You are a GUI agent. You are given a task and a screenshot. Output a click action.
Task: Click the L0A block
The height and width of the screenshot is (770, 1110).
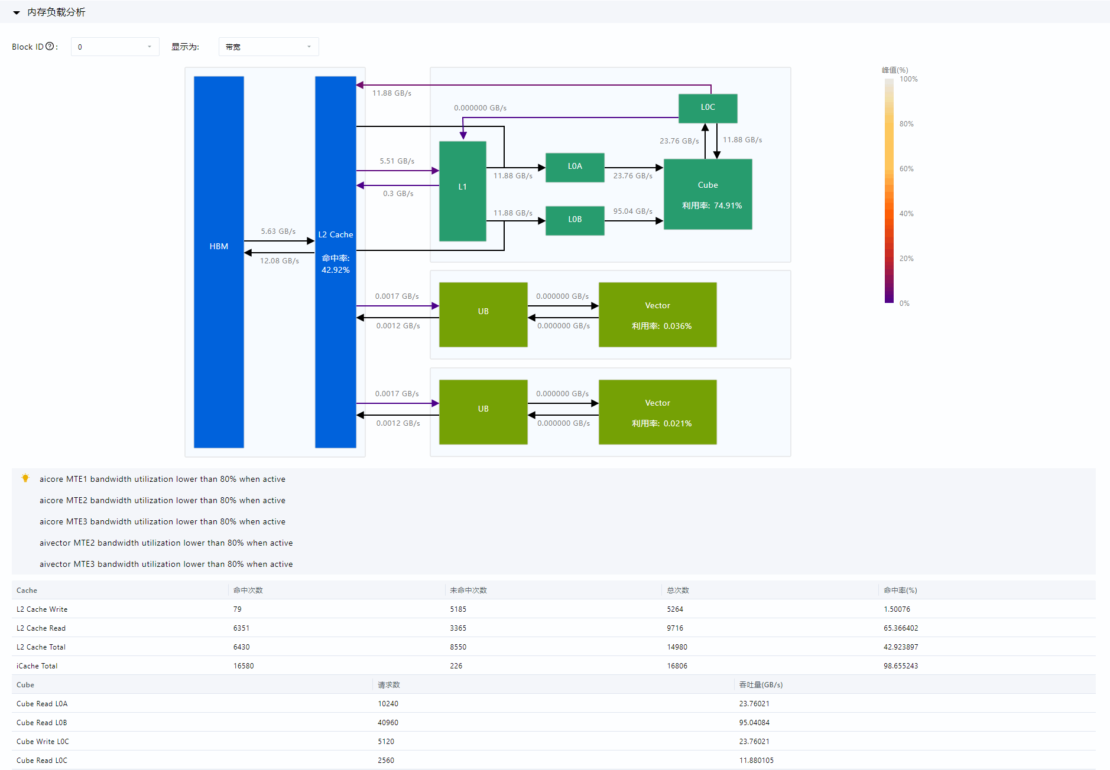tap(575, 167)
